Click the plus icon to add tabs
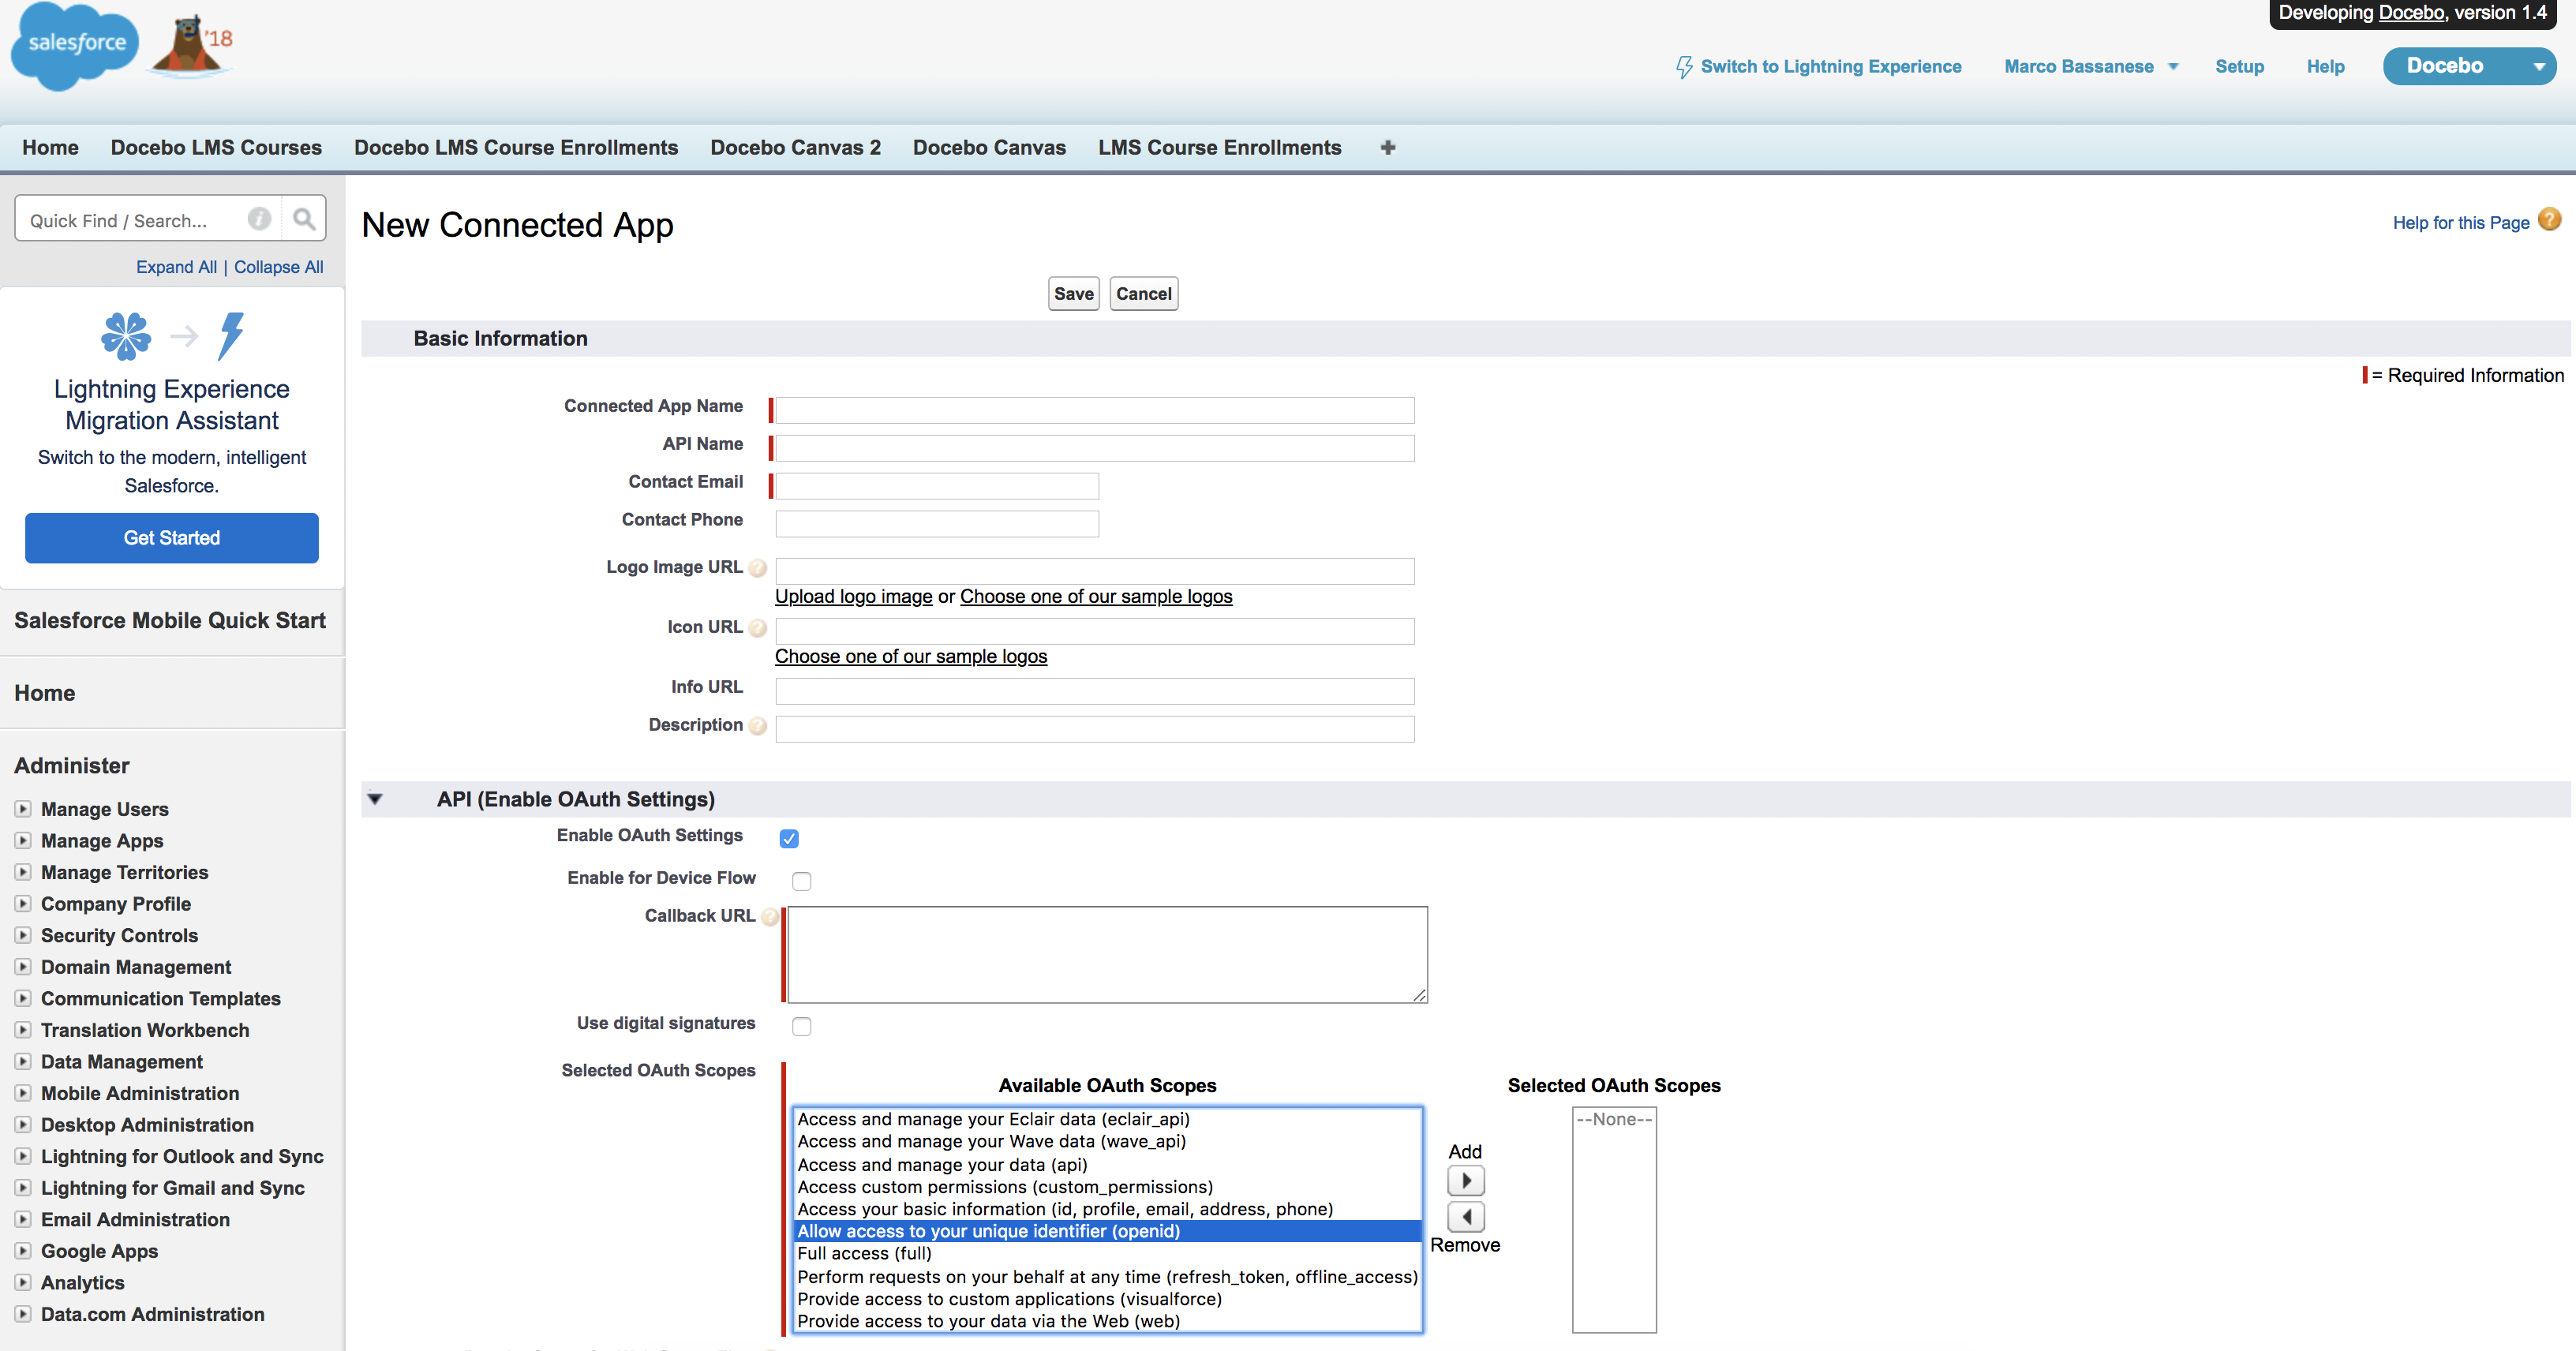The image size is (2576, 1351). pos(1387,148)
